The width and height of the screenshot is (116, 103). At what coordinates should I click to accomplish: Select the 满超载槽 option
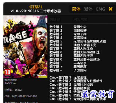click(x=80, y=30)
